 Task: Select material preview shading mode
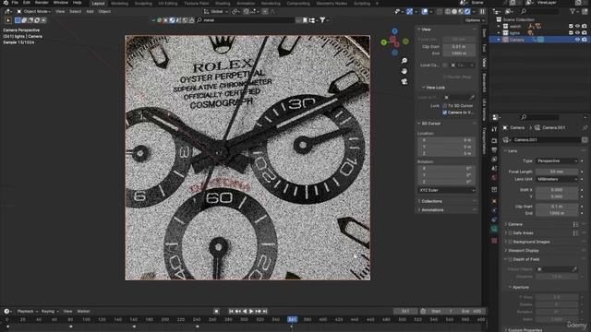pyautogui.click(x=461, y=12)
